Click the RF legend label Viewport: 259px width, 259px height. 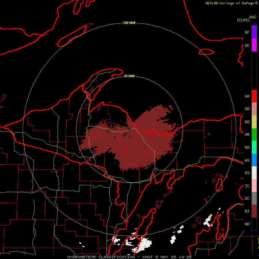tap(247, 32)
